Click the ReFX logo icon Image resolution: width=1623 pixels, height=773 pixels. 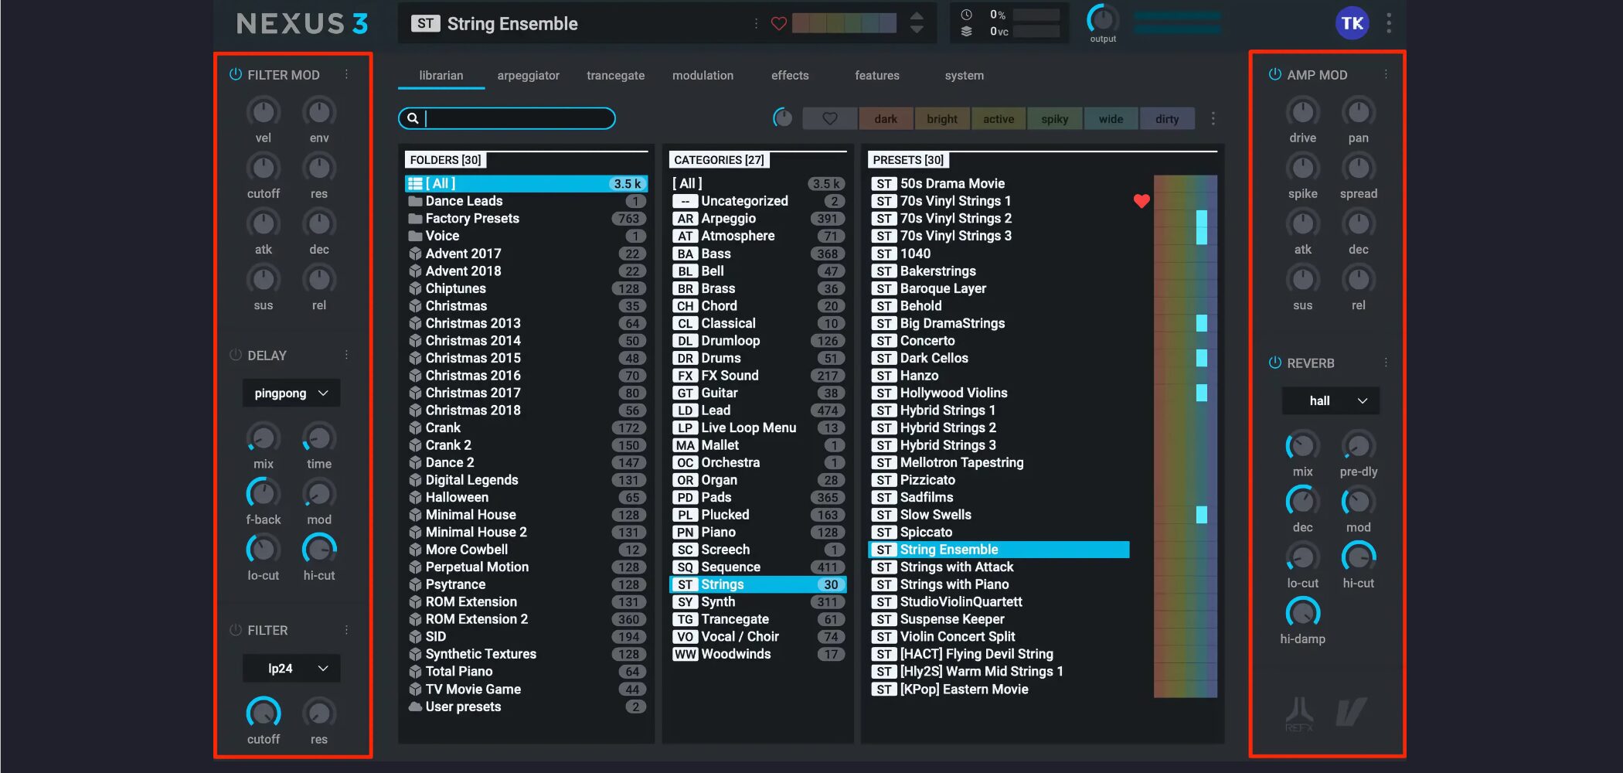(x=1299, y=713)
